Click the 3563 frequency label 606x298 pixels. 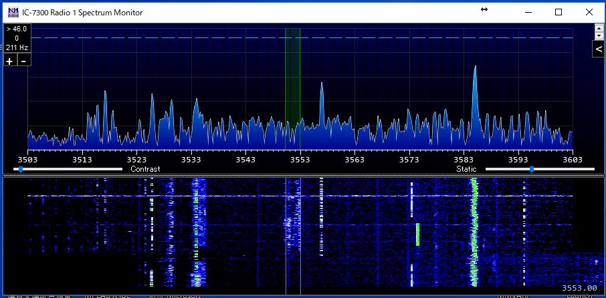pyautogui.click(x=355, y=160)
